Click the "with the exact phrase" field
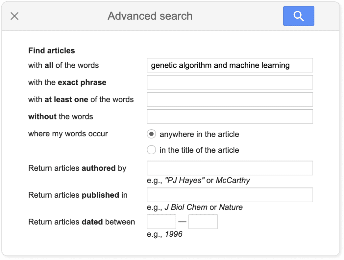Screen dimensions: 344x260 [x=230, y=82]
